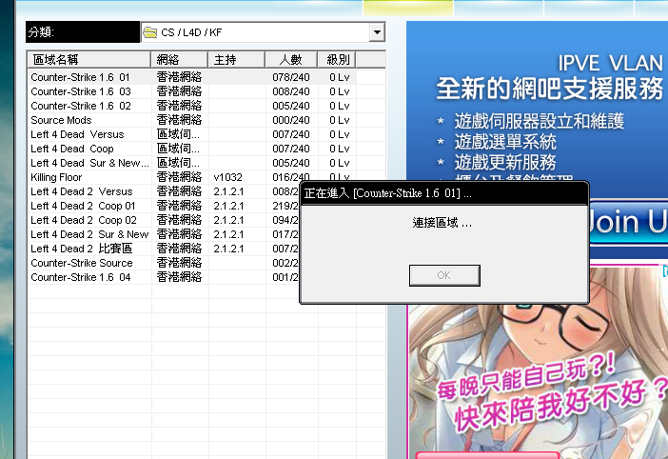This screenshot has height=459, width=668.
Task: Select Counter-Strike 1.6 04 room row
Action: tap(164, 277)
